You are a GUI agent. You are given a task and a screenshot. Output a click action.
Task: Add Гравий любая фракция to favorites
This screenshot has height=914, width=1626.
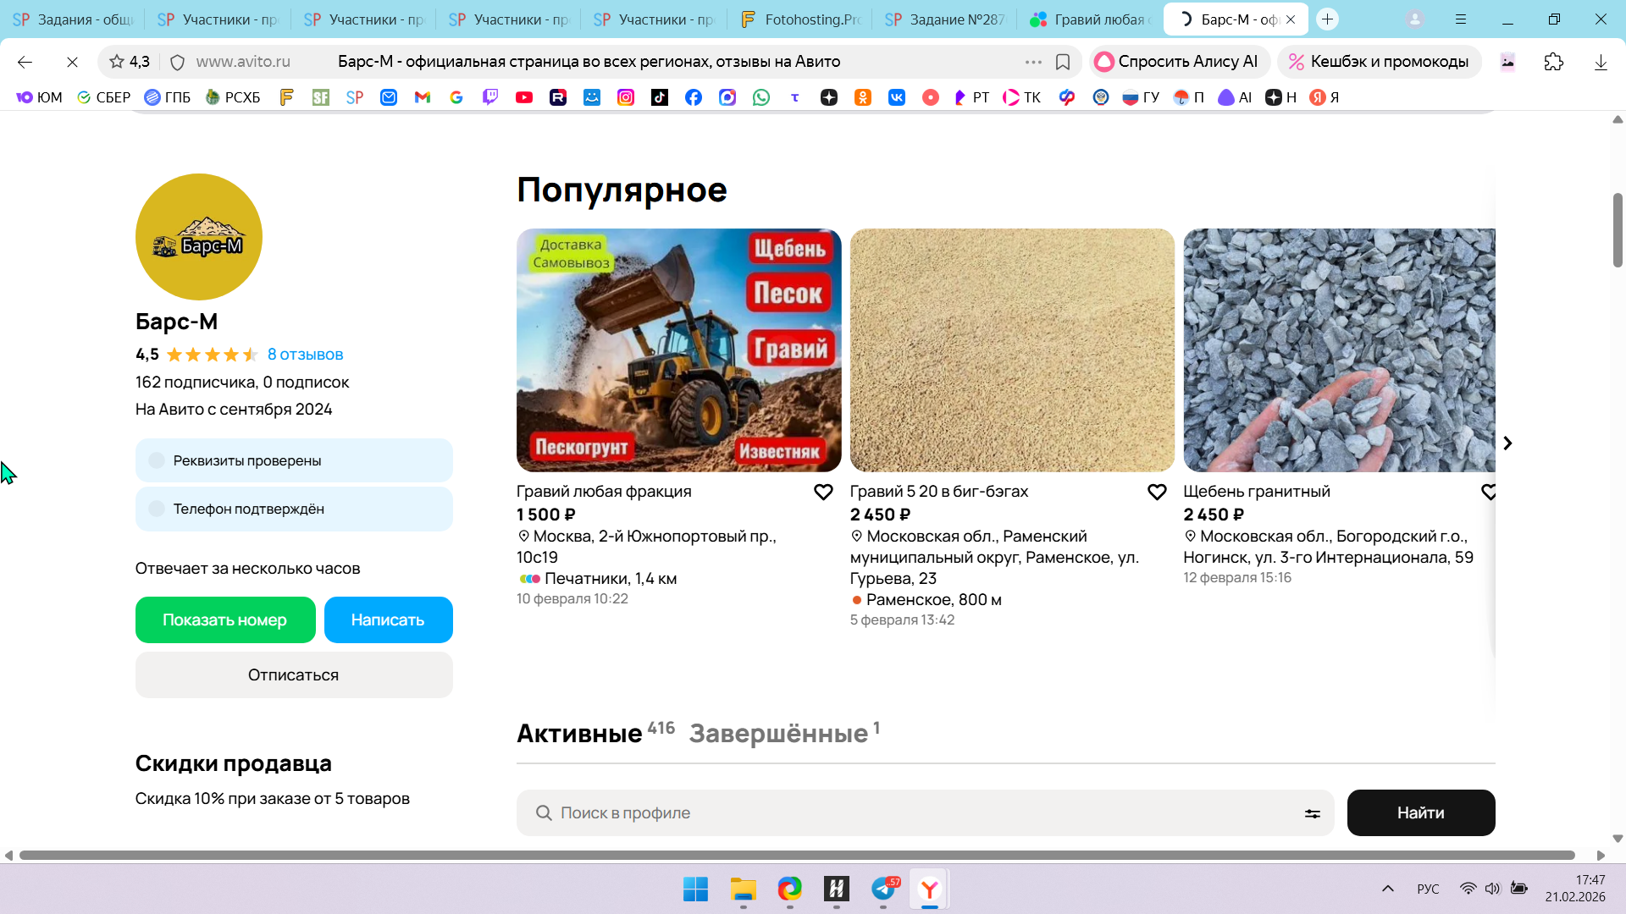[x=823, y=492]
